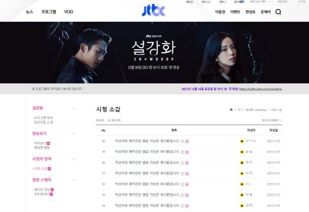
Task: Collapse the 방송보기 sidebar section
Action: [x=74, y=134]
